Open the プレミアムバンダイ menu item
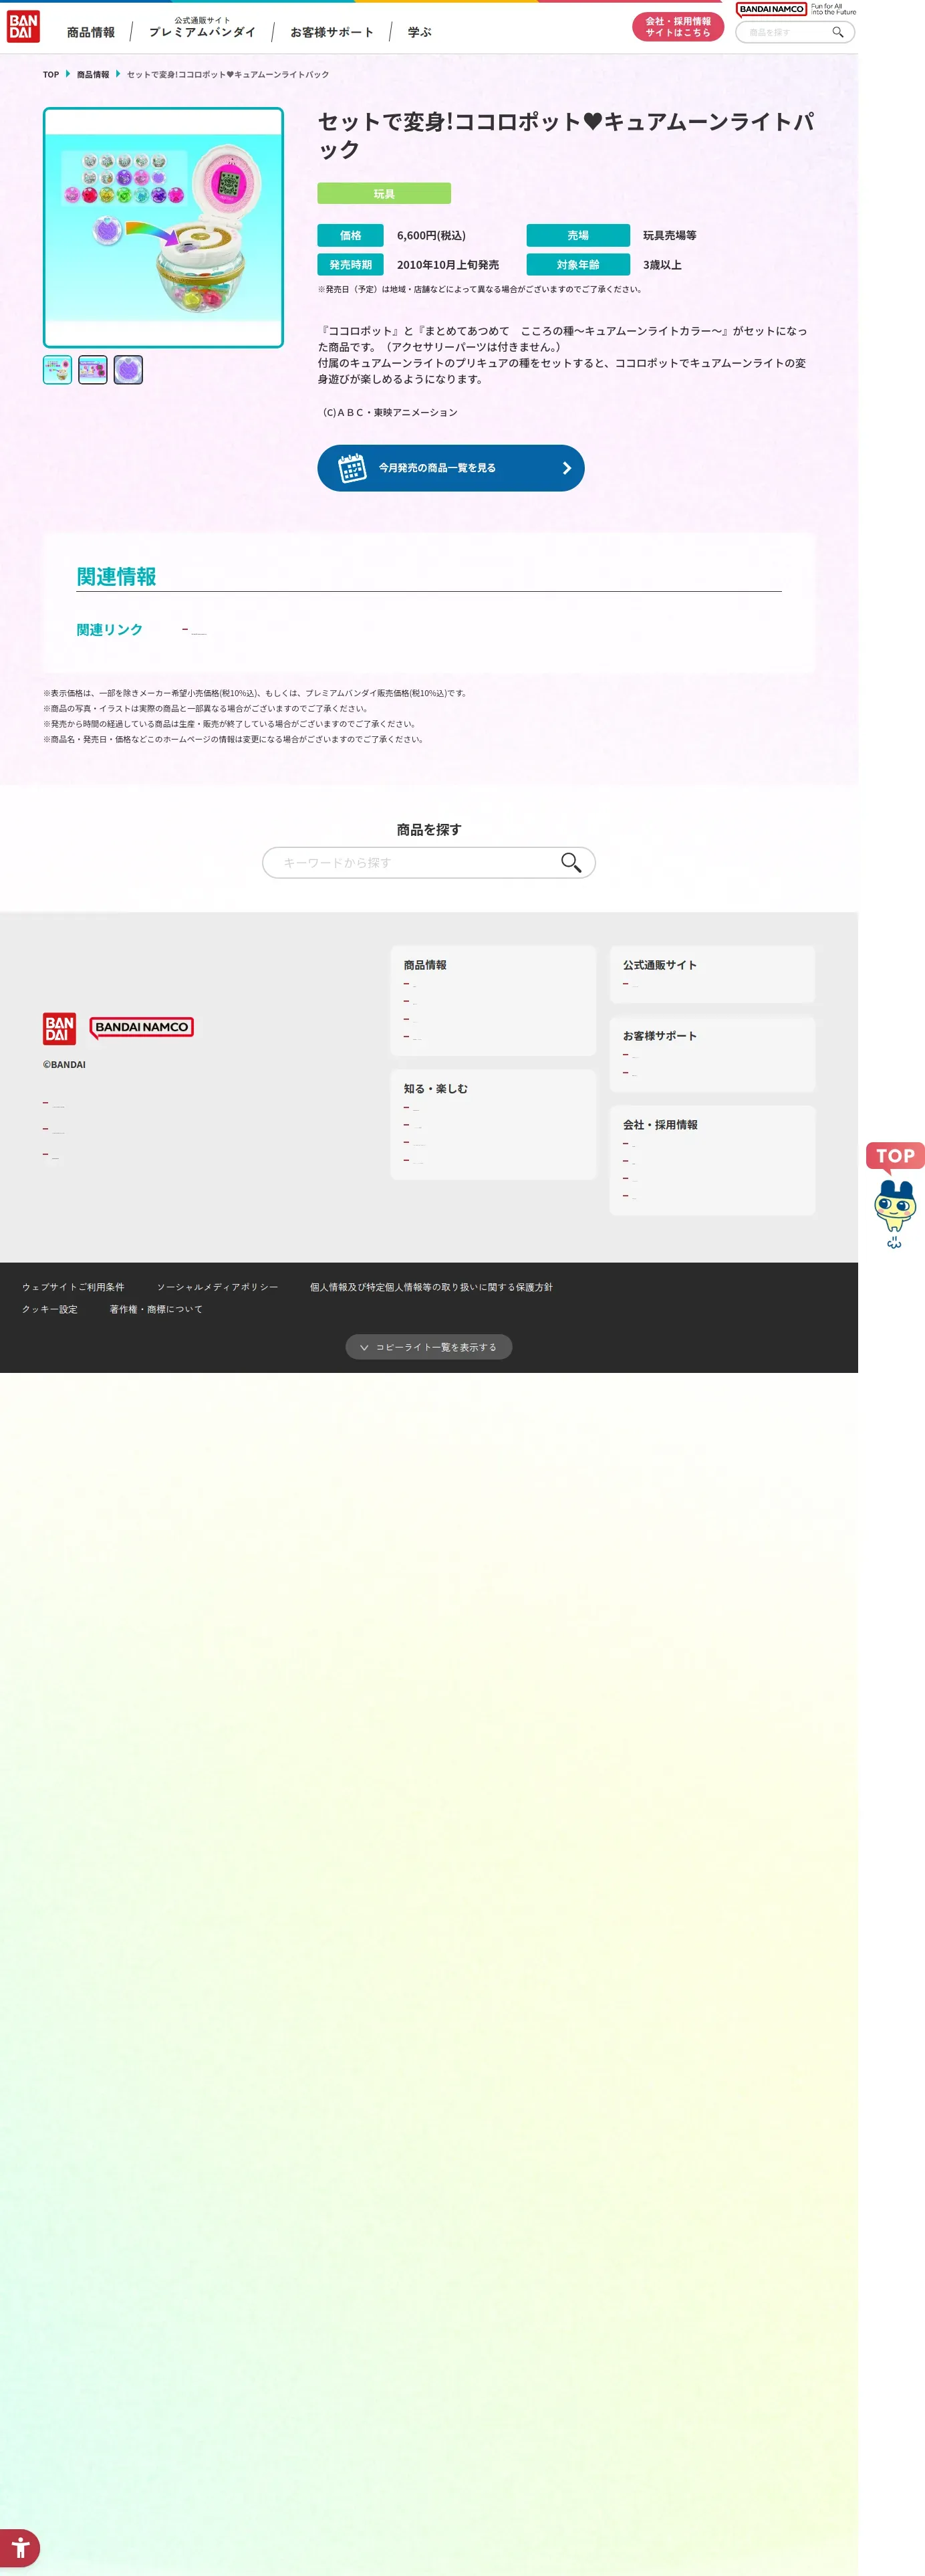The width and height of the screenshot is (925, 2576). pos(202,28)
